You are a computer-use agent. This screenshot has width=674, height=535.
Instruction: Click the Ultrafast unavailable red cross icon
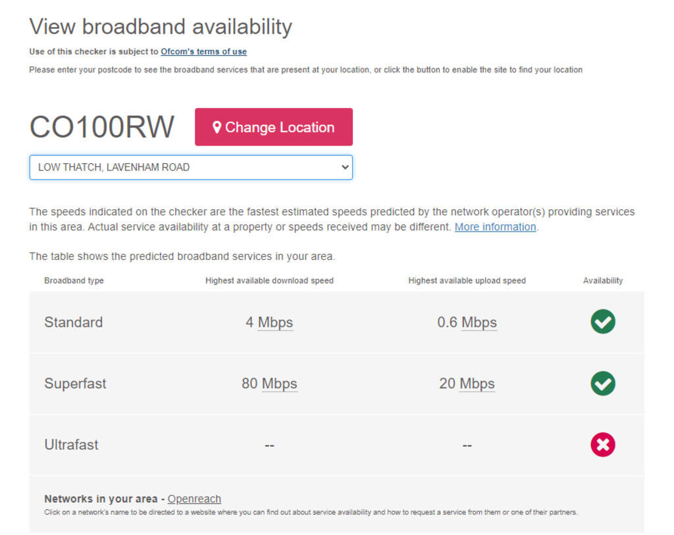602,445
